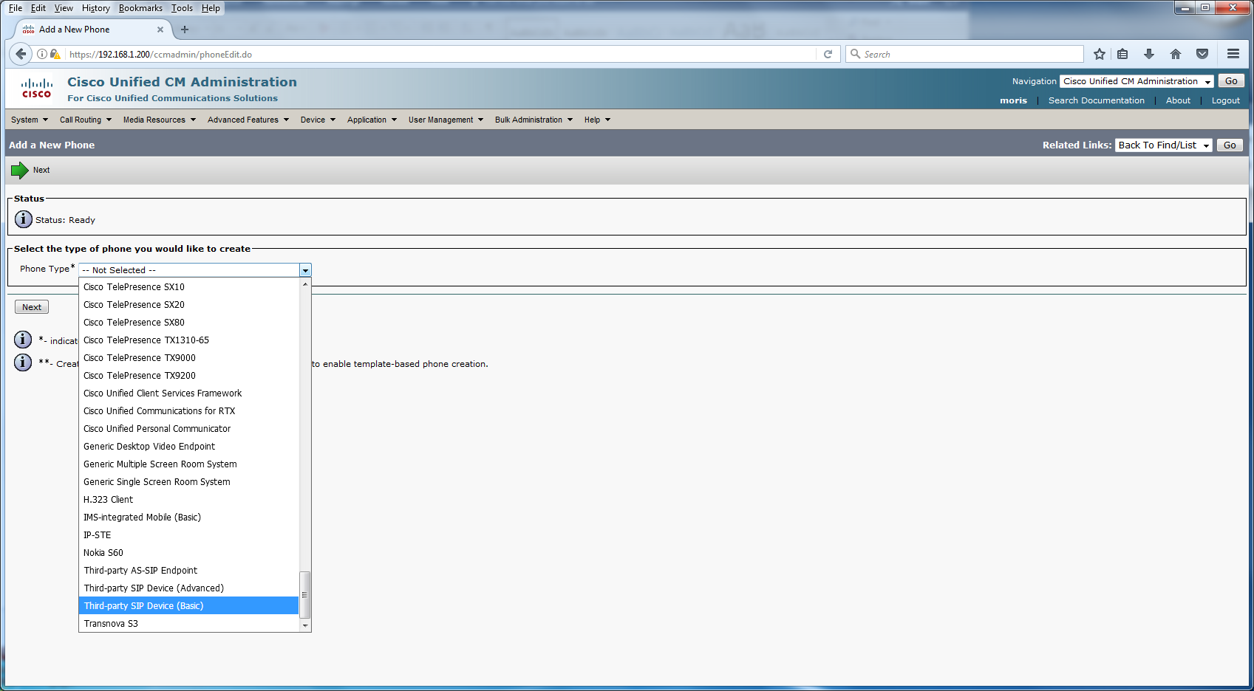The width and height of the screenshot is (1254, 691).
Task: Click the Next button below the phone type
Action: (x=32, y=307)
